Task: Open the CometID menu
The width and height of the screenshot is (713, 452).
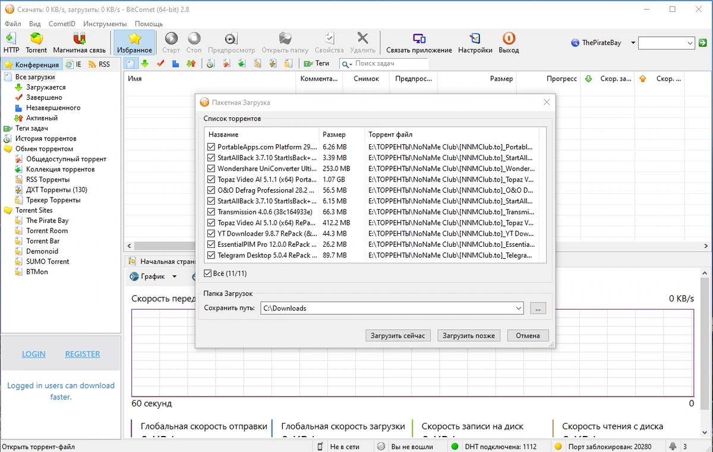Action: click(62, 24)
